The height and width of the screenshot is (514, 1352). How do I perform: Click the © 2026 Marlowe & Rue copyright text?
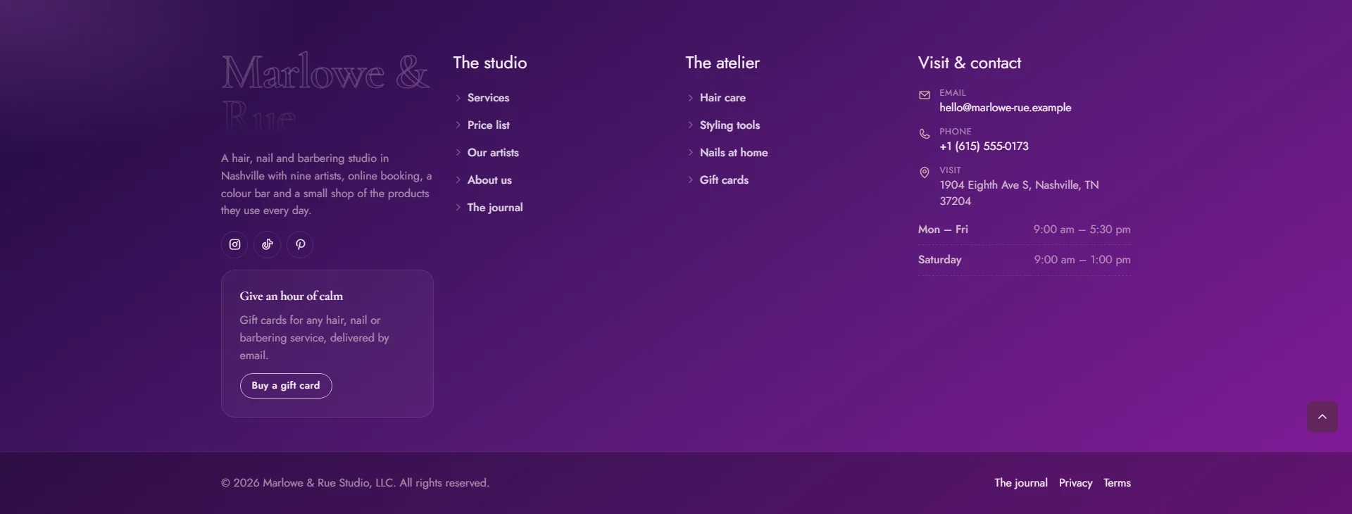(355, 483)
